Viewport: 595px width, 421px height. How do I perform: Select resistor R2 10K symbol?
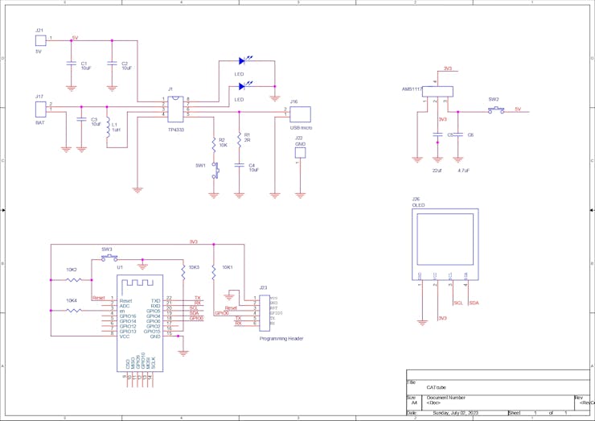point(214,144)
